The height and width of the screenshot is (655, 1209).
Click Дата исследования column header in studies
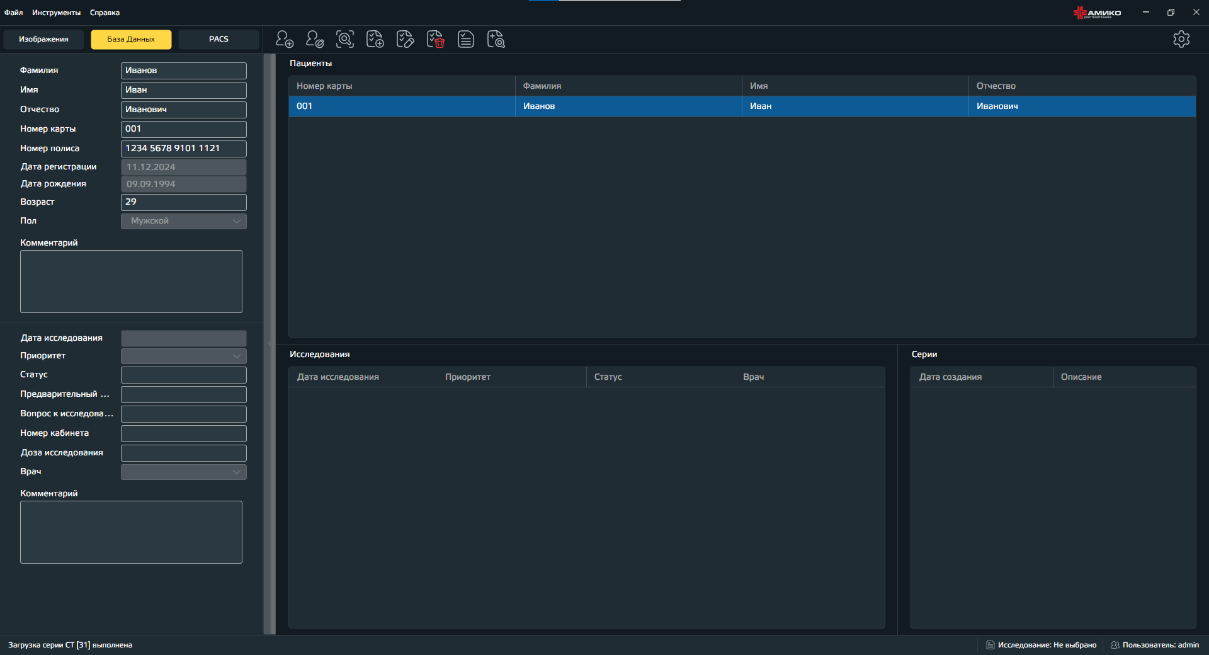pyautogui.click(x=363, y=377)
